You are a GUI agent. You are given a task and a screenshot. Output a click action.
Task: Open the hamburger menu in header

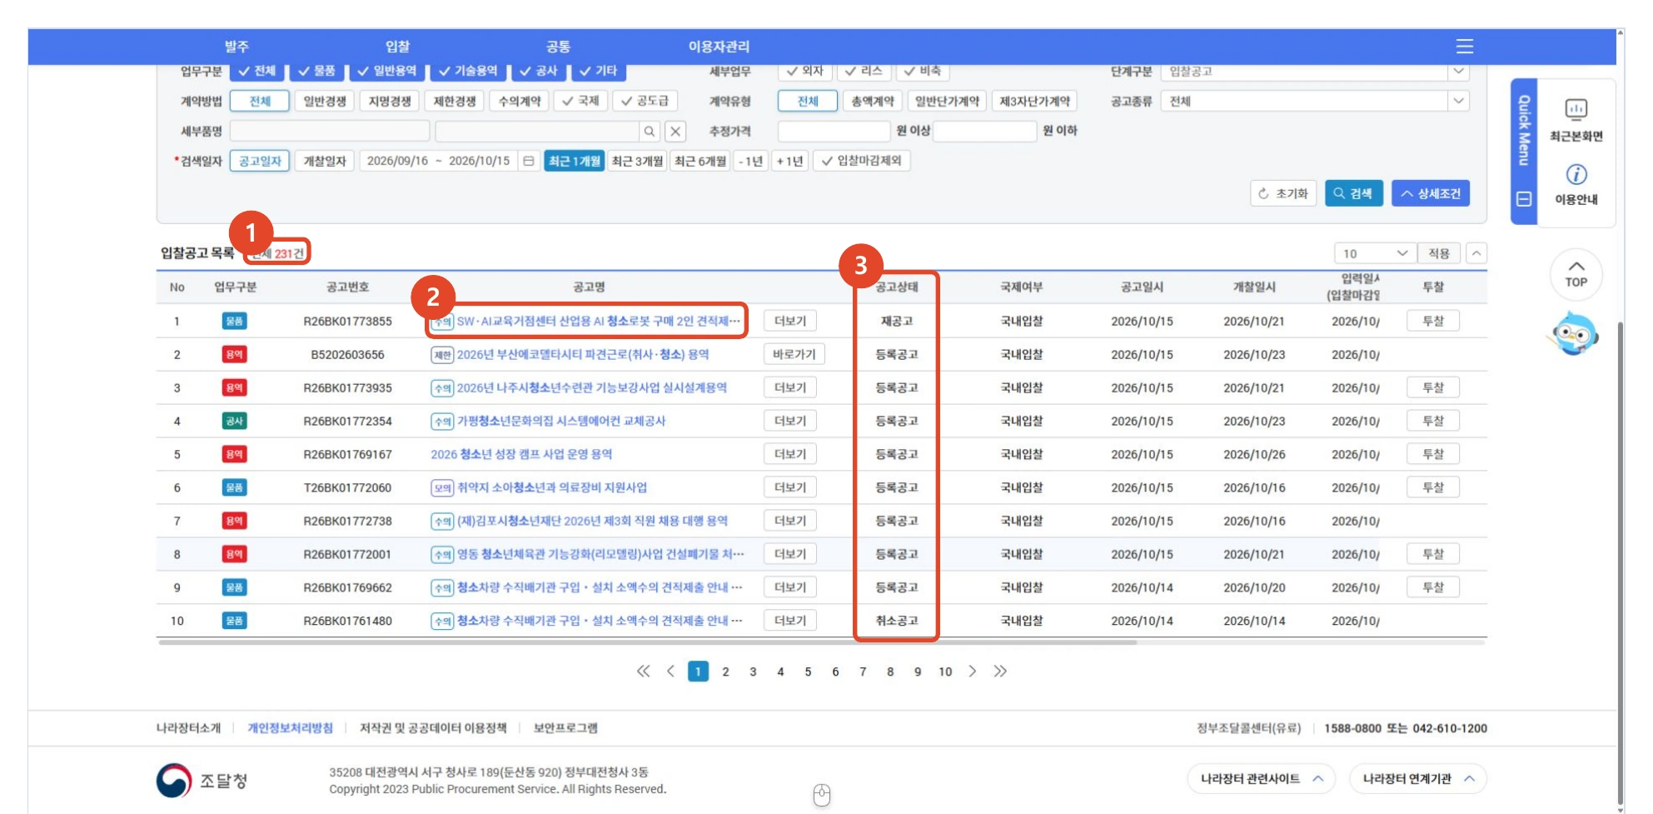1464,47
